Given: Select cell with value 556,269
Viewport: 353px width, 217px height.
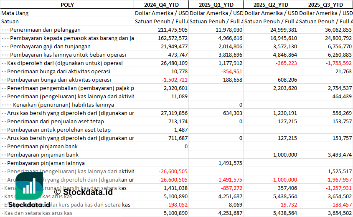Looking at the screenshot, I should [x=325, y=113].
